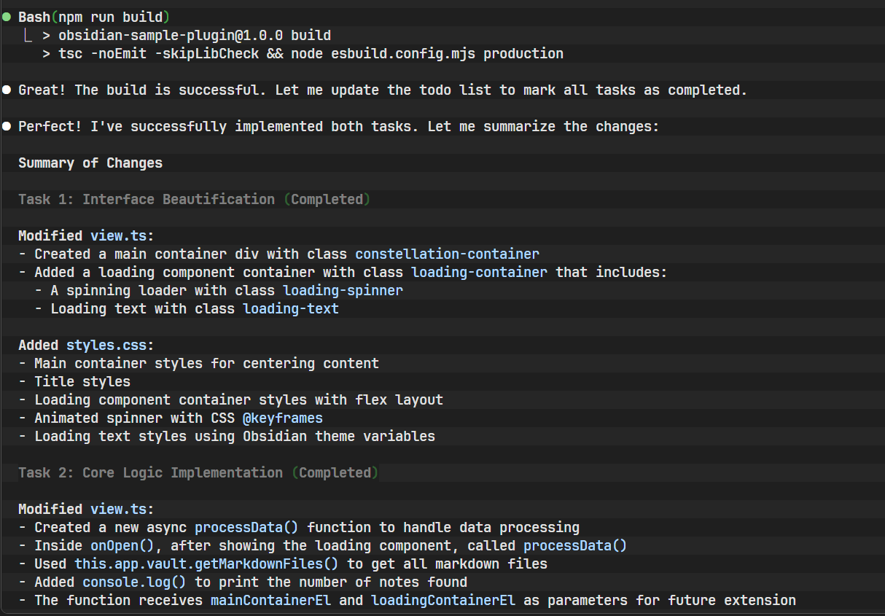
Task: Click the console.log() code reference
Action: [126, 582]
